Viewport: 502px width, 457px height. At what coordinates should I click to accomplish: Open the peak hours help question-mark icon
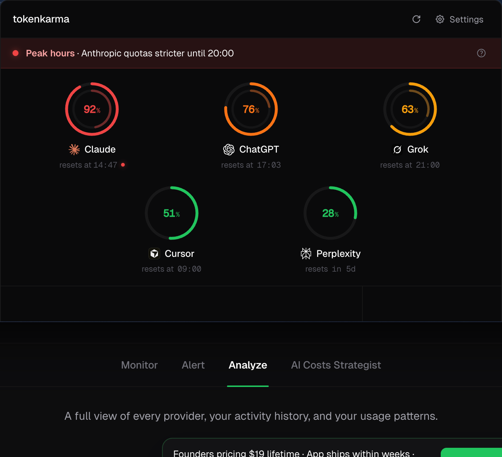pyautogui.click(x=481, y=53)
